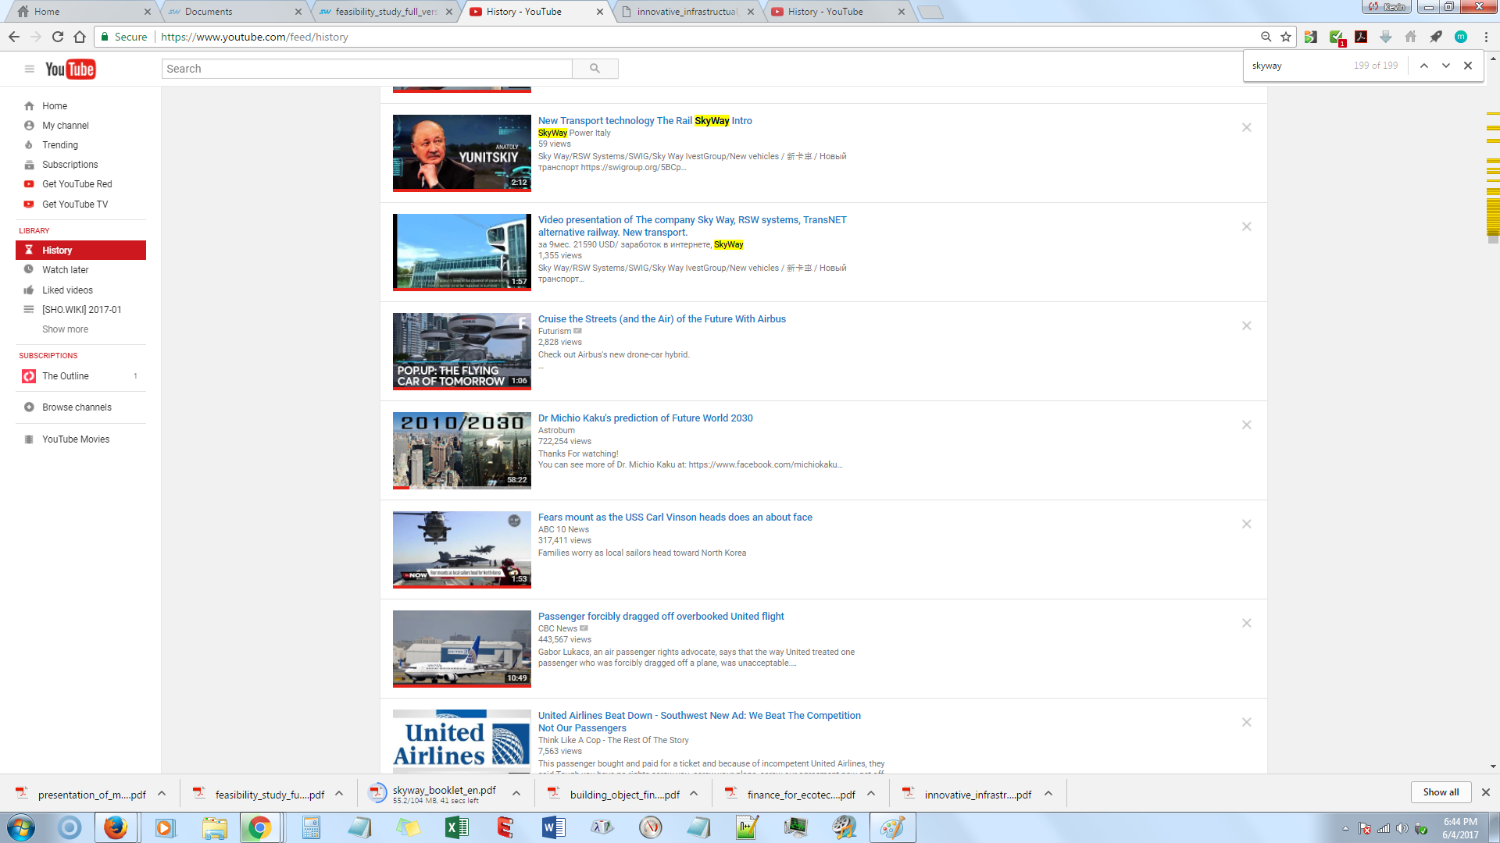Open the Futurism channel link
Viewport: 1500px width, 843px height.
(x=555, y=331)
